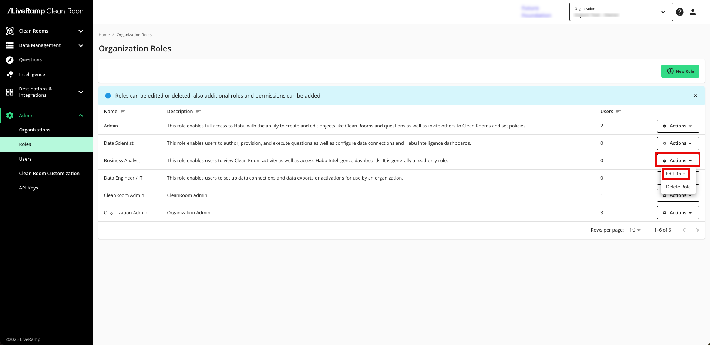The height and width of the screenshot is (345, 710).
Task: Open the Organization dropdown selector
Action: [621, 12]
